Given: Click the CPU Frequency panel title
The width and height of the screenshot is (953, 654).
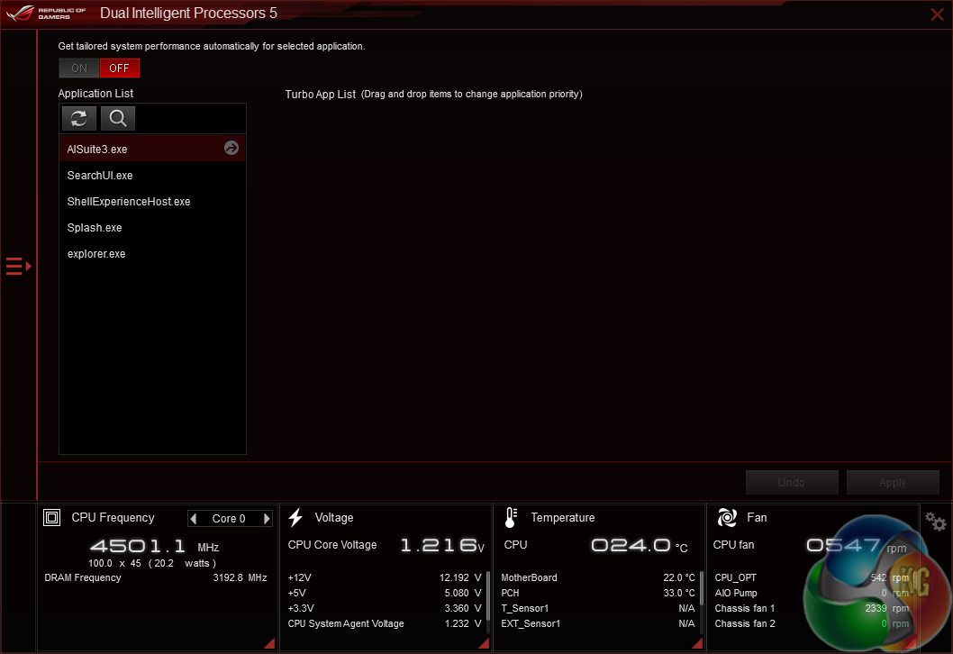Looking at the screenshot, I should (113, 517).
